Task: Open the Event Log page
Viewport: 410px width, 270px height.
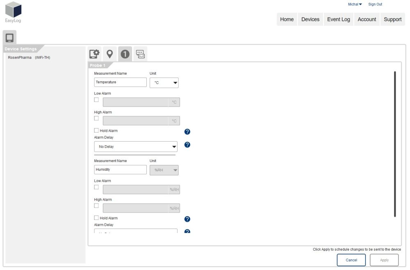Action: [x=338, y=19]
